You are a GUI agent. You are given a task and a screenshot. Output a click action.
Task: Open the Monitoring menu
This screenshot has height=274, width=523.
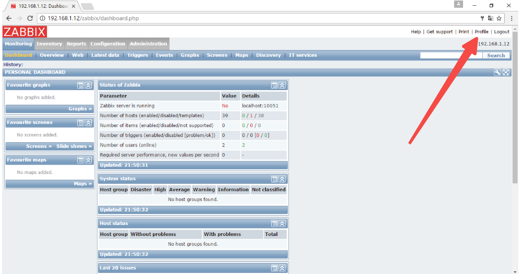click(x=18, y=44)
